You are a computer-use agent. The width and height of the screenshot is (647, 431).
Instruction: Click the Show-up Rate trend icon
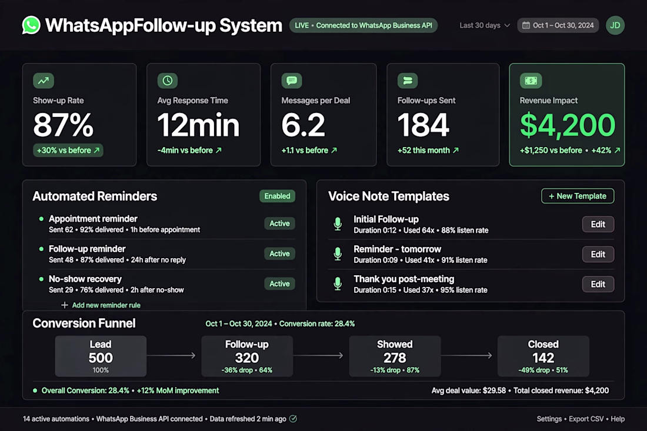click(44, 81)
